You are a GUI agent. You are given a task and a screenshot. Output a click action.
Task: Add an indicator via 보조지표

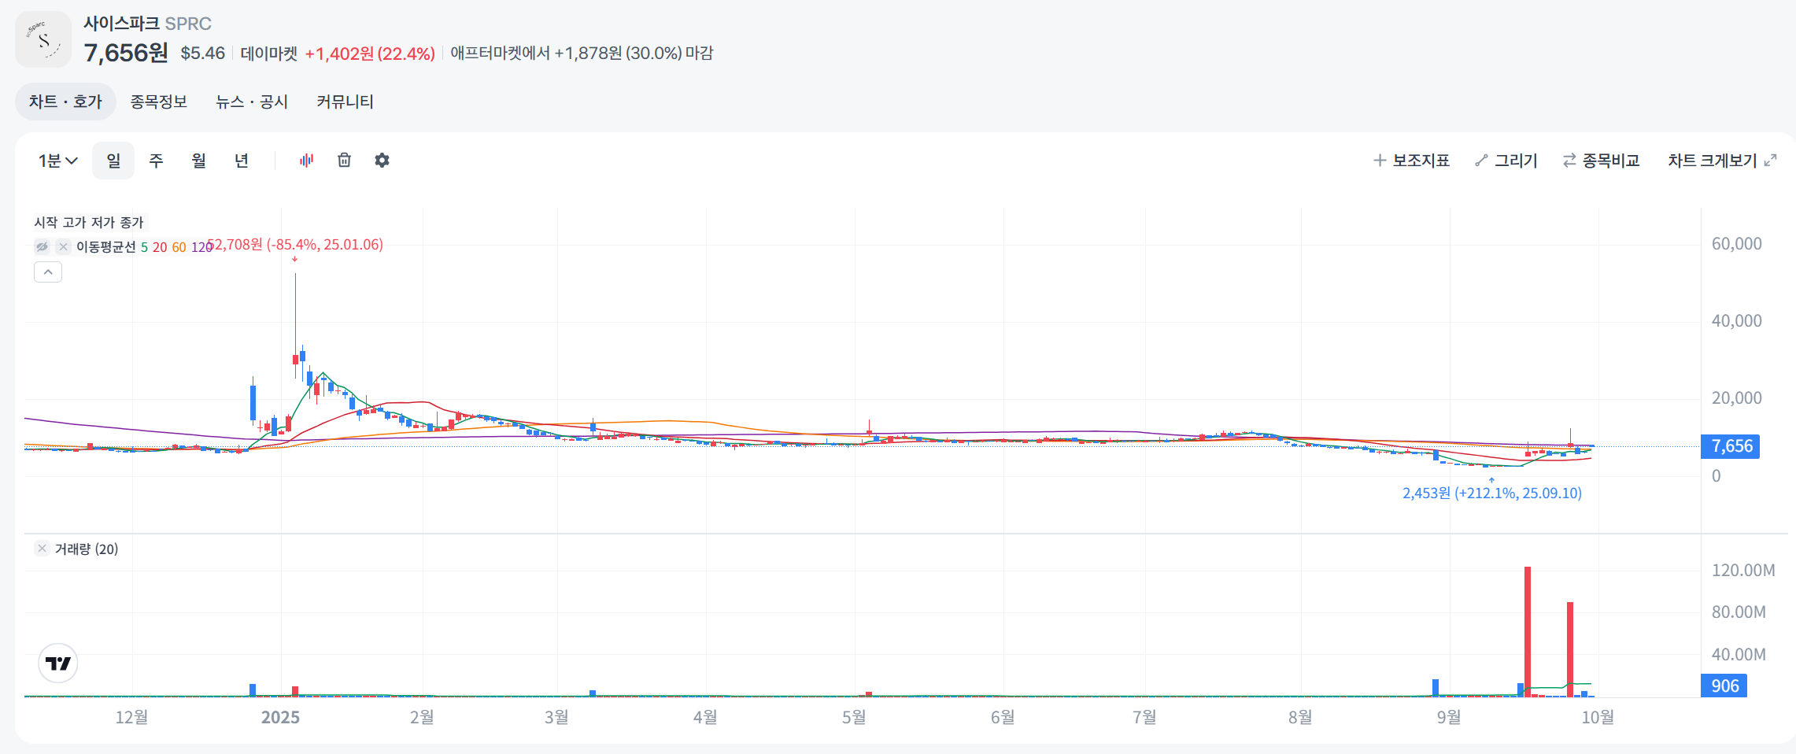coord(1411,161)
